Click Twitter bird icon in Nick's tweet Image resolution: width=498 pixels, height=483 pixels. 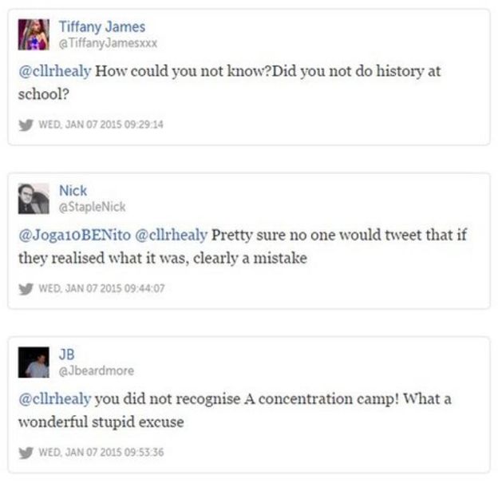point(25,287)
